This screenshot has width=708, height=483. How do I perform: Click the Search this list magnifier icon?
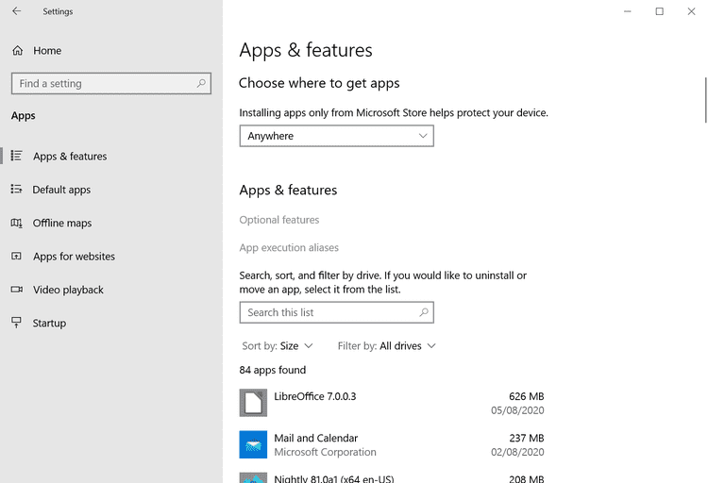pyautogui.click(x=424, y=312)
